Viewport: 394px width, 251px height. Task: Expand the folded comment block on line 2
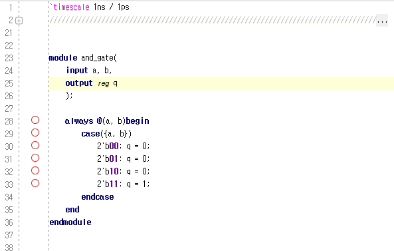coord(19,21)
